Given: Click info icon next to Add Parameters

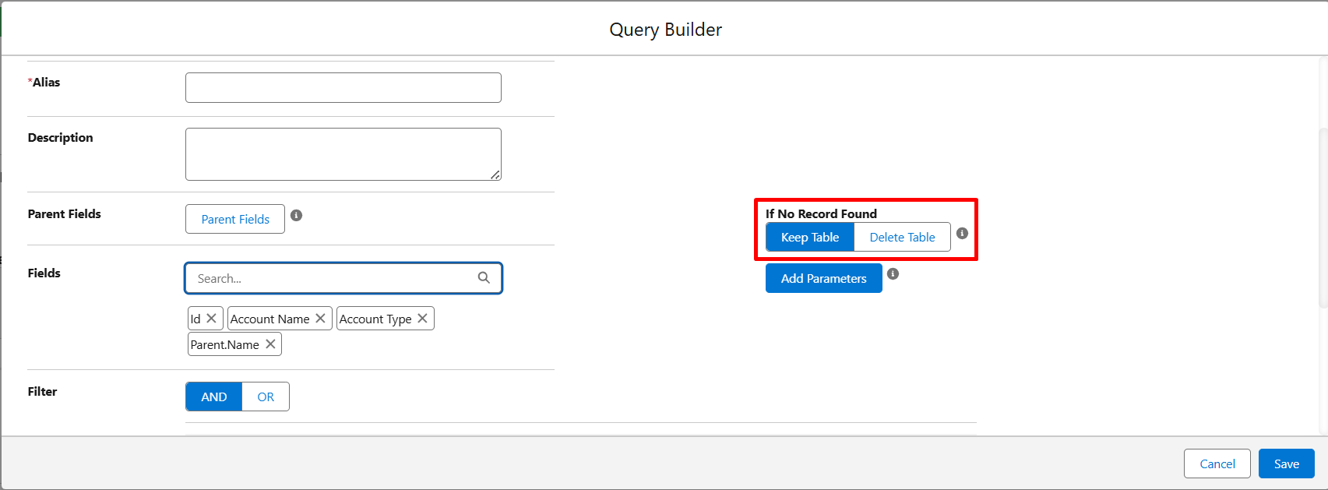Looking at the screenshot, I should [893, 274].
